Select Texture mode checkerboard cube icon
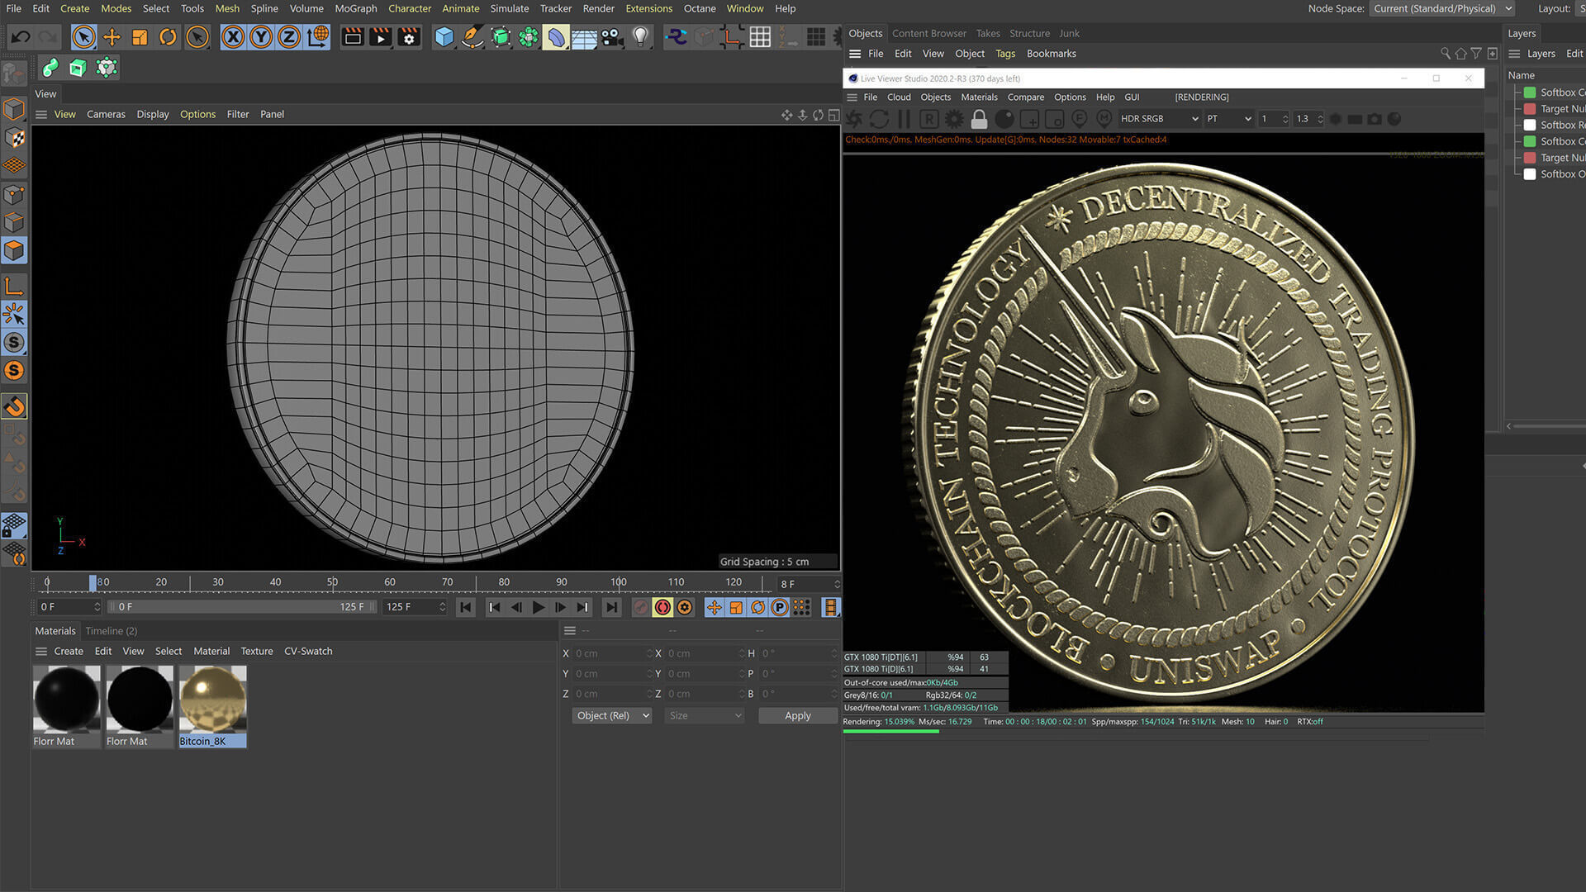The image size is (1586, 892). pos(14,138)
